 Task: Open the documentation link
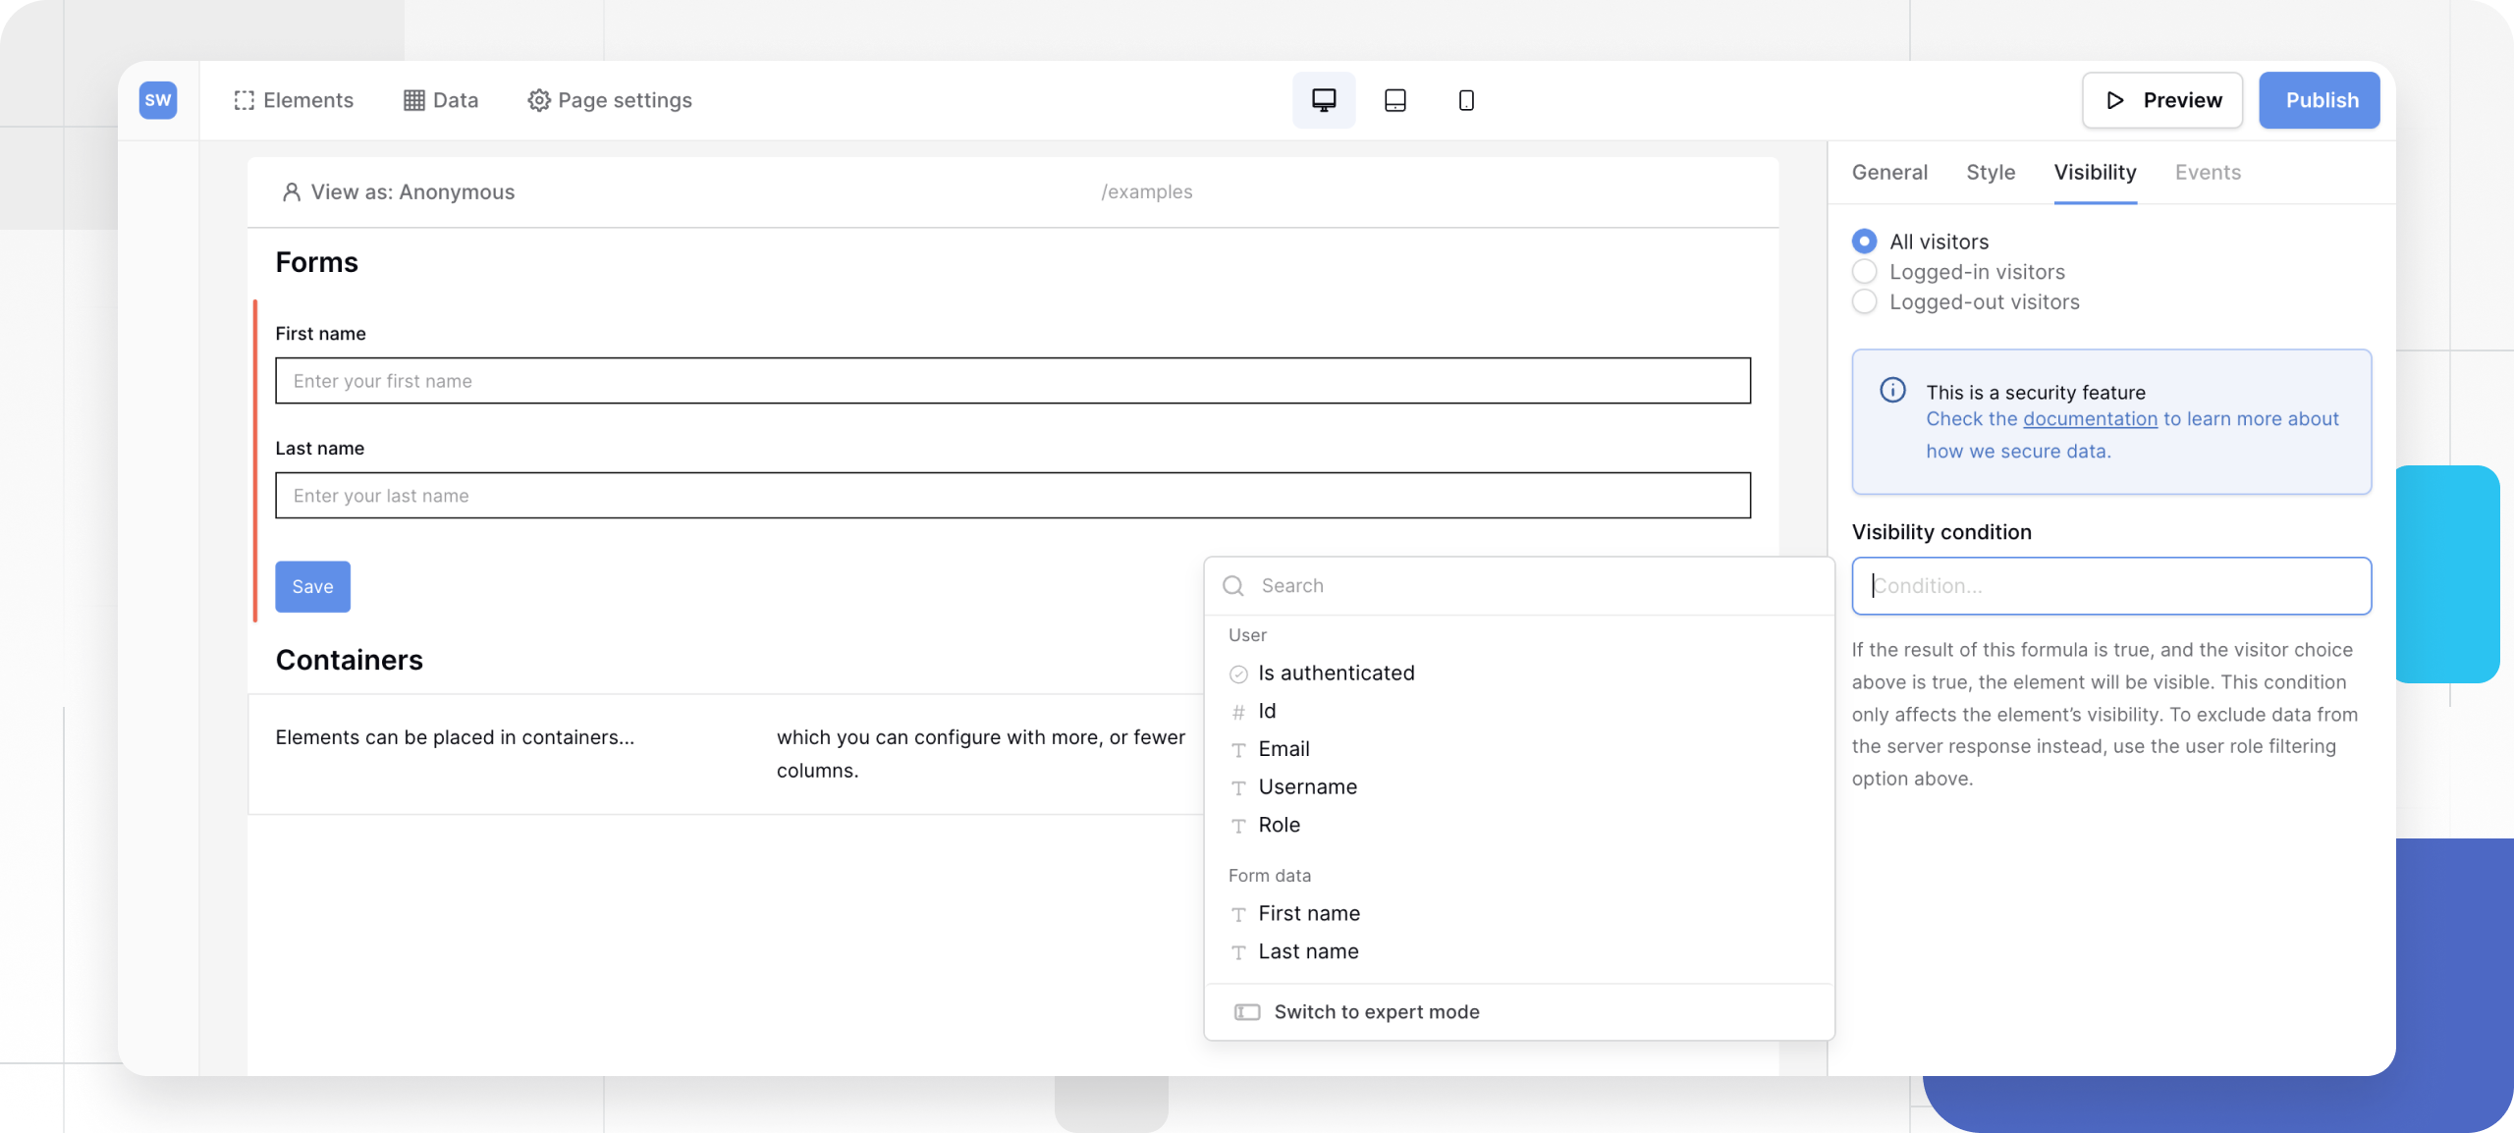pos(2090,419)
